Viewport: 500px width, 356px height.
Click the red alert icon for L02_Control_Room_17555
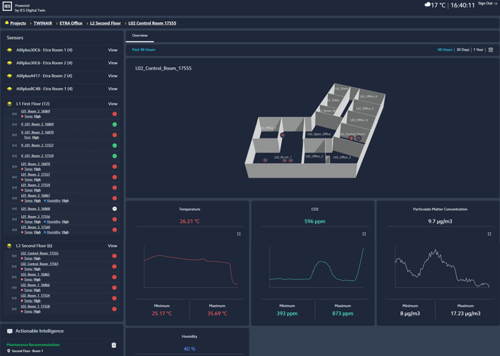(x=114, y=256)
